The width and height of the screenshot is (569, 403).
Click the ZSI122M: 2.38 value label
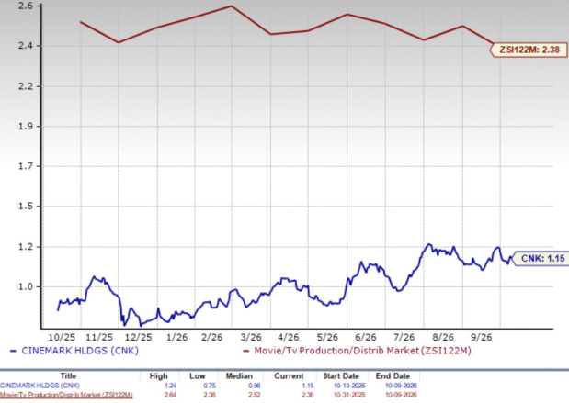click(x=529, y=50)
